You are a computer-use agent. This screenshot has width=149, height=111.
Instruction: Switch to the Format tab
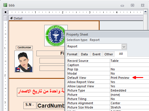click(x=72, y=54)
